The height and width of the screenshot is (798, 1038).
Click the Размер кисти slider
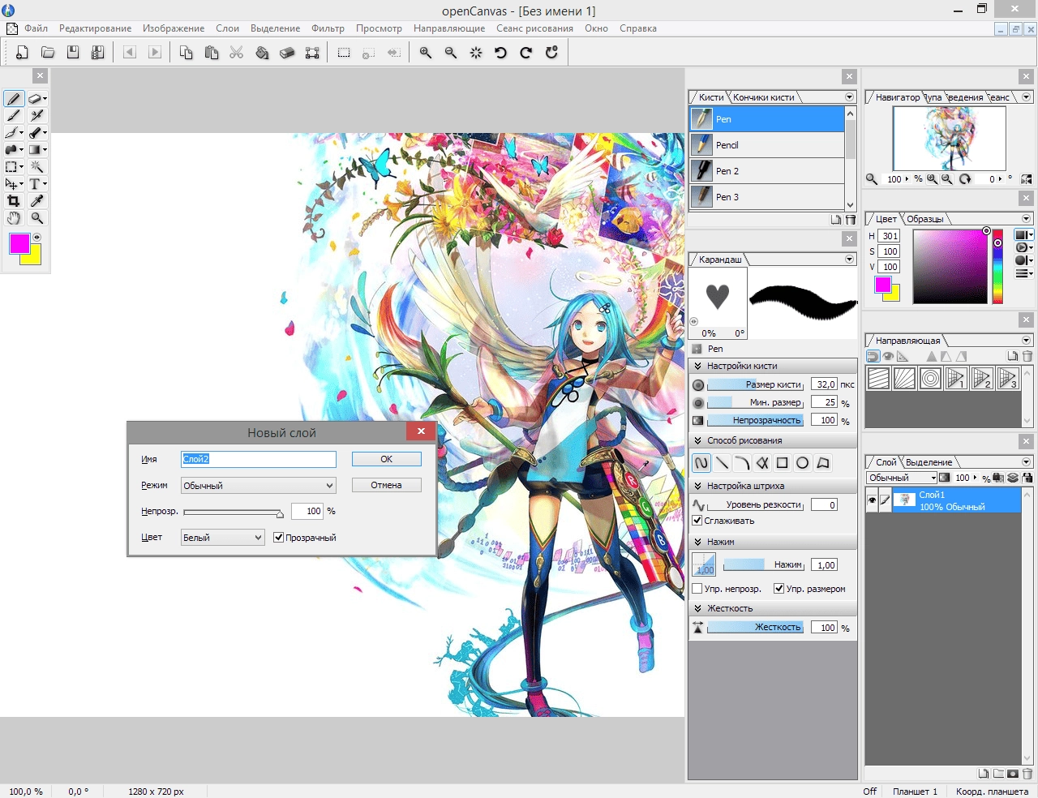pos(755,384)
